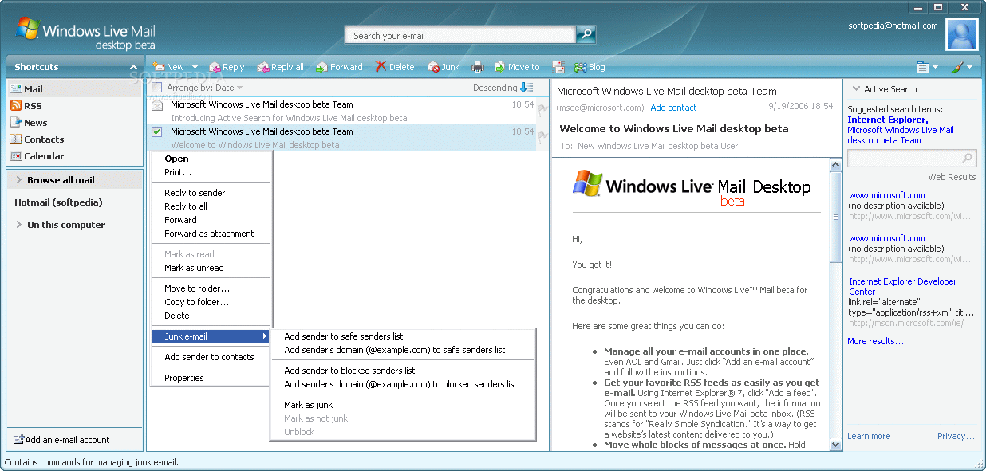This screenshot has width=986, height=471.
Task: Click the Blog toolbar button
Action: (590, 67)
